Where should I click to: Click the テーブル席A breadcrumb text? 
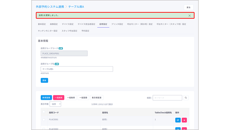pyautogui.click(x=76, y=7)
